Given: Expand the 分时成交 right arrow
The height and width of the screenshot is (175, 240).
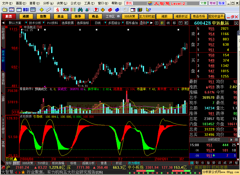Looking at the screenshot, I should click(x=231, y=140).
